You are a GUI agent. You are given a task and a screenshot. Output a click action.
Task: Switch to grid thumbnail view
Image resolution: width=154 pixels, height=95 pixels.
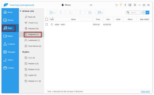[144, 13]
